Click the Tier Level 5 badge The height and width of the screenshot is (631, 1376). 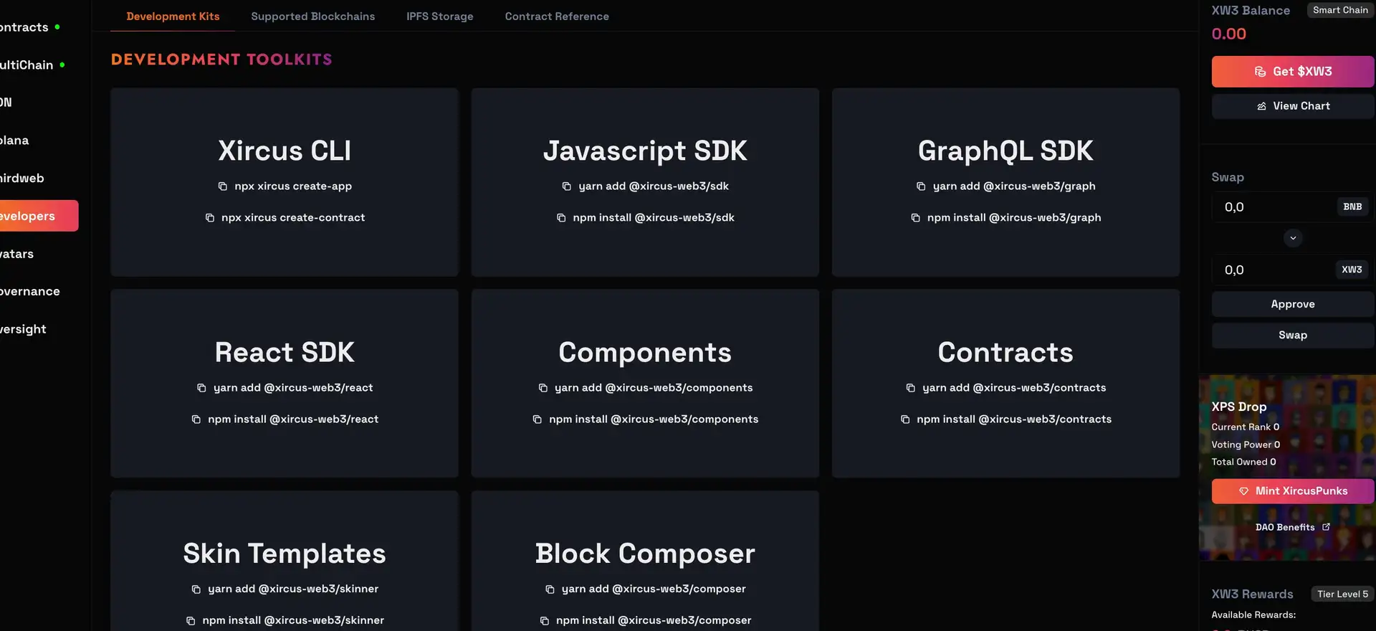click(1342, 594)
